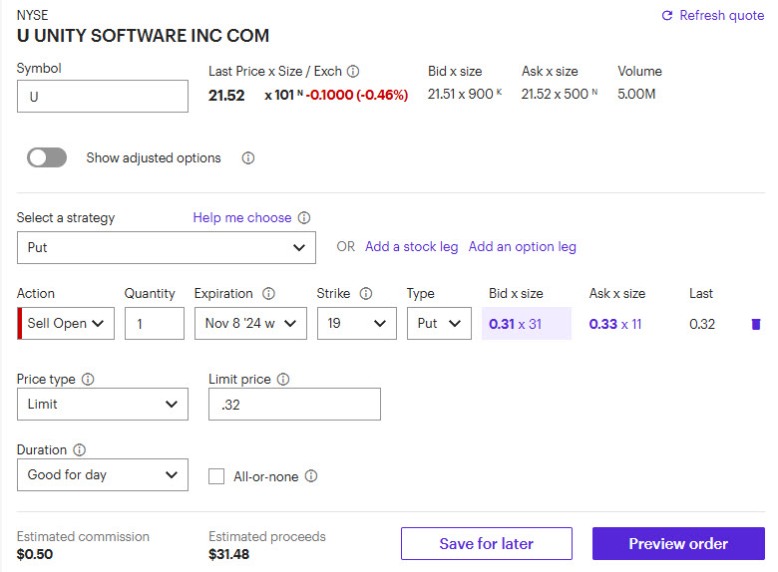Click the Limit price info icon
Screen dimensions: 778x572
coord(283,380)
